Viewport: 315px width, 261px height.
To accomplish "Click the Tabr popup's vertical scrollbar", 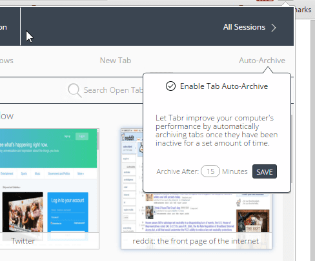I will [292, 149].
